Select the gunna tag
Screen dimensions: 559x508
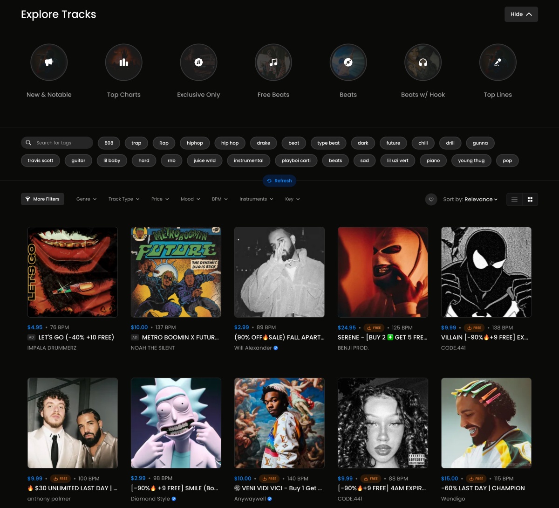480,143
